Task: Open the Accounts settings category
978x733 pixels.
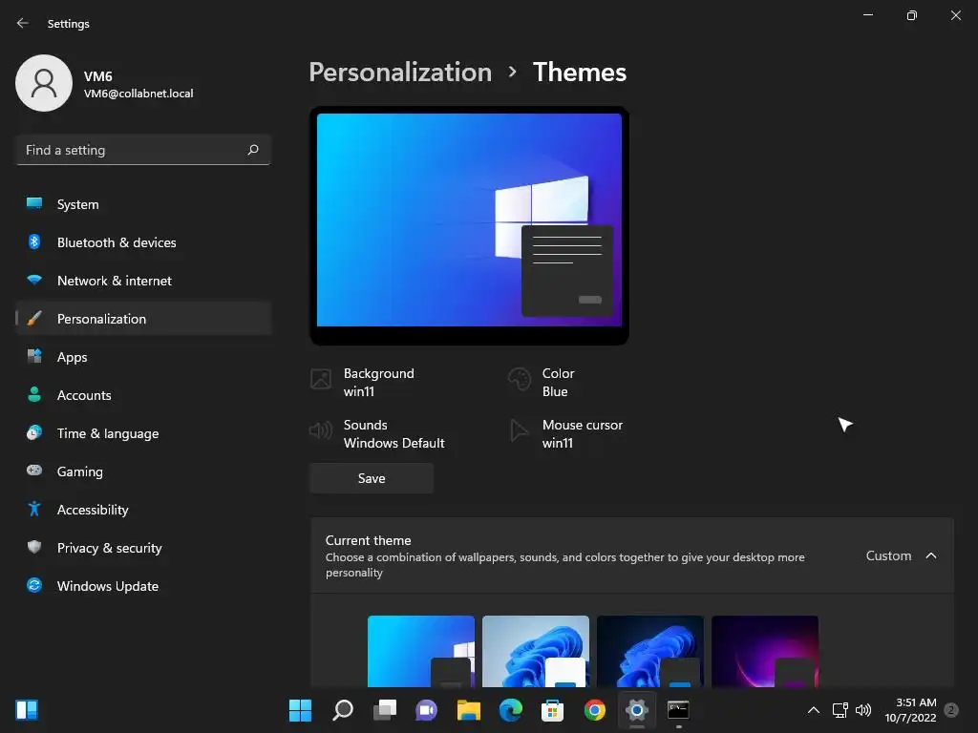Action: click(143, 395)
